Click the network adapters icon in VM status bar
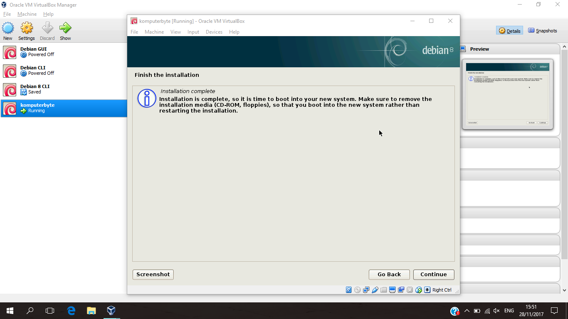568x319 pixels. tap(366, 290)
